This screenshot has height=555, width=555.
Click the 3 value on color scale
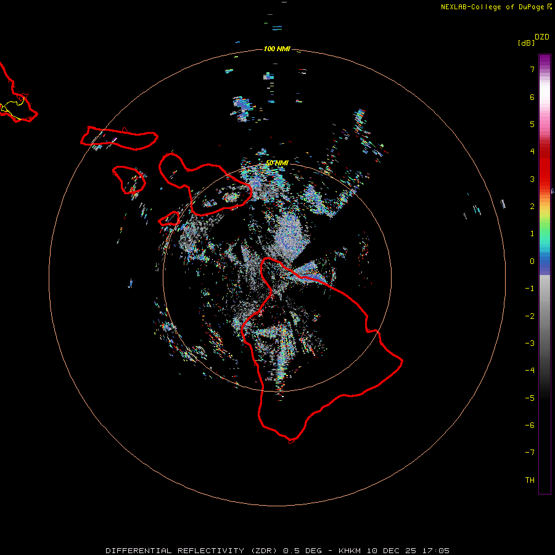click(x=532, y=179)
